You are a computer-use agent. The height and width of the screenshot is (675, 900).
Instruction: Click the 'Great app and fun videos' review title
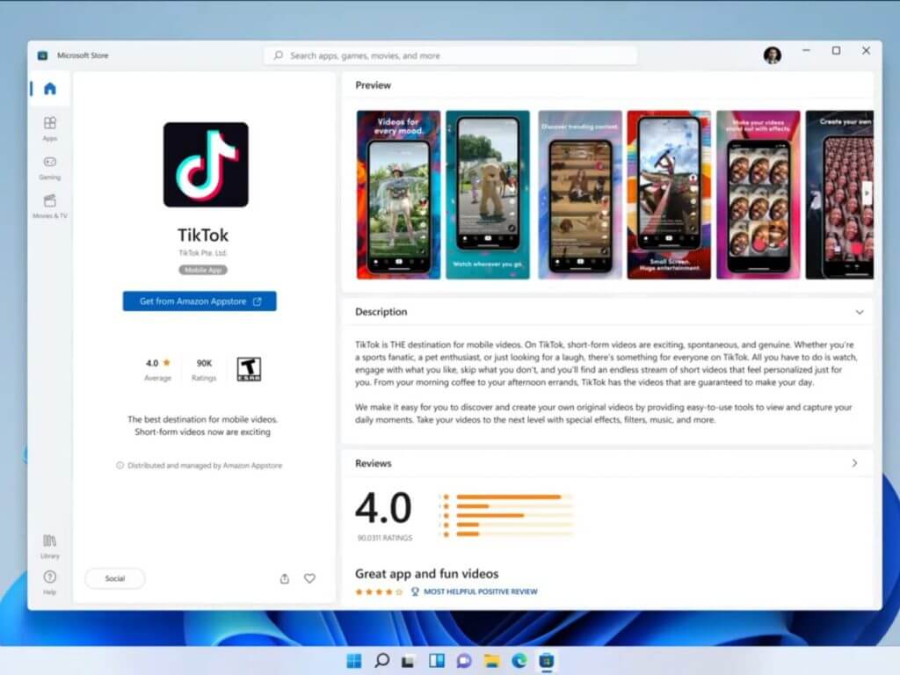[426, 573]
